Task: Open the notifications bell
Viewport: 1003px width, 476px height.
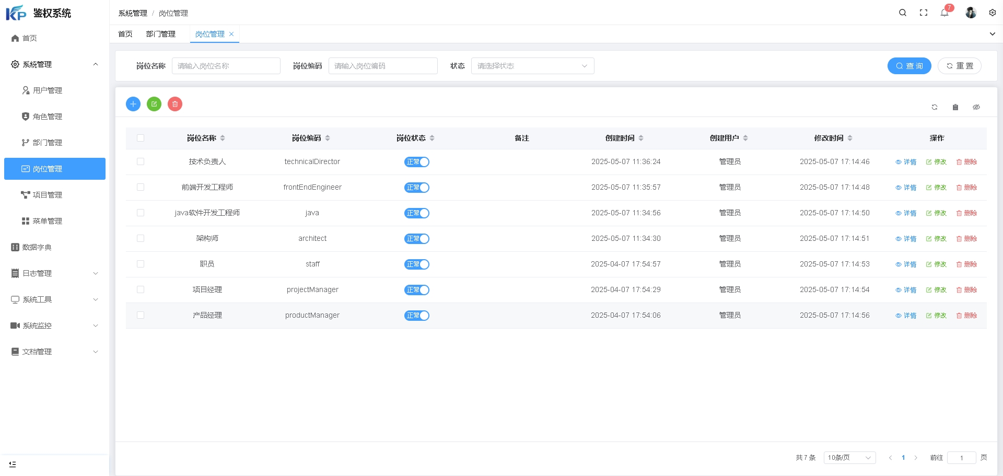Action: tap(944, 13)
